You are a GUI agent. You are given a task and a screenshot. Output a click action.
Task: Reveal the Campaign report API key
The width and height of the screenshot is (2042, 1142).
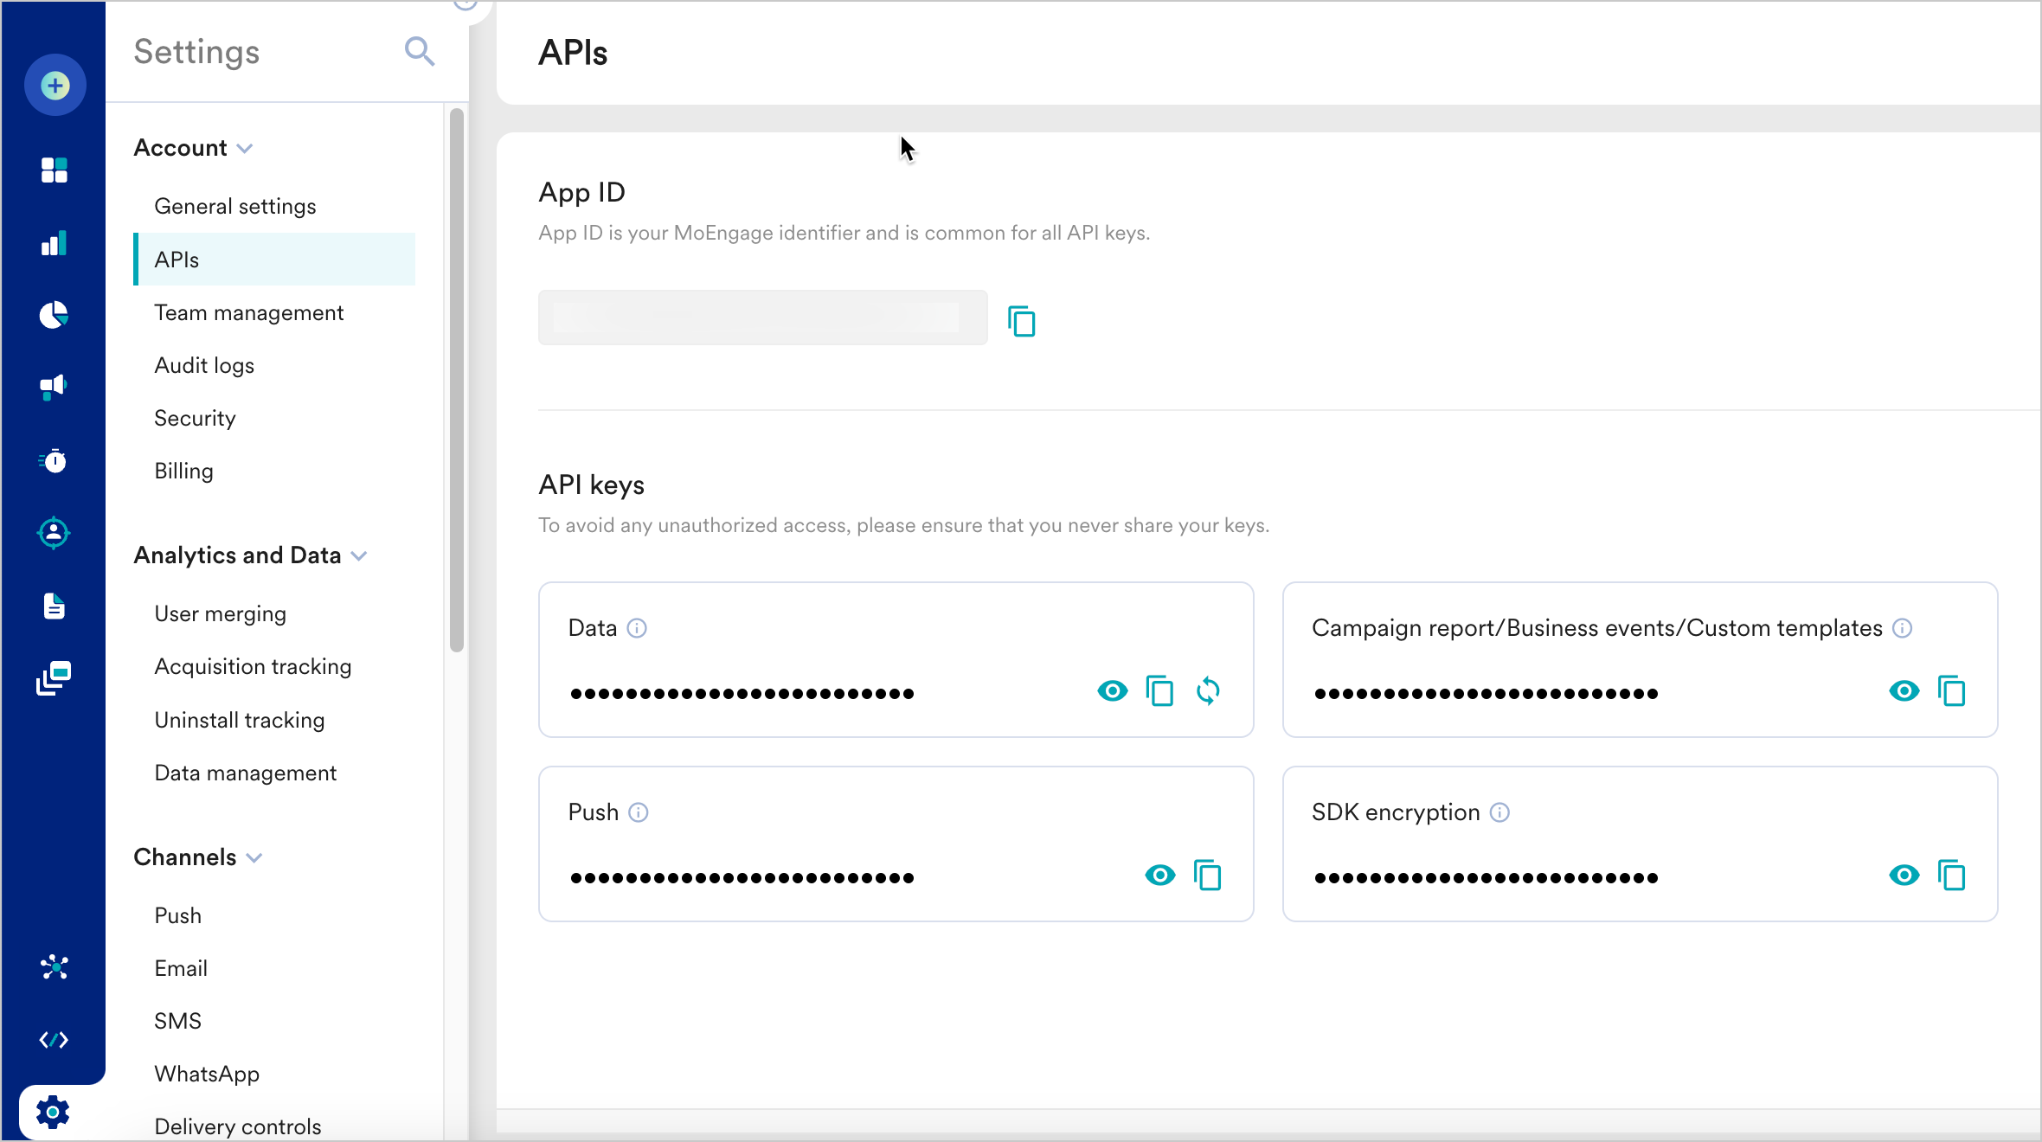click(1904, 691)
